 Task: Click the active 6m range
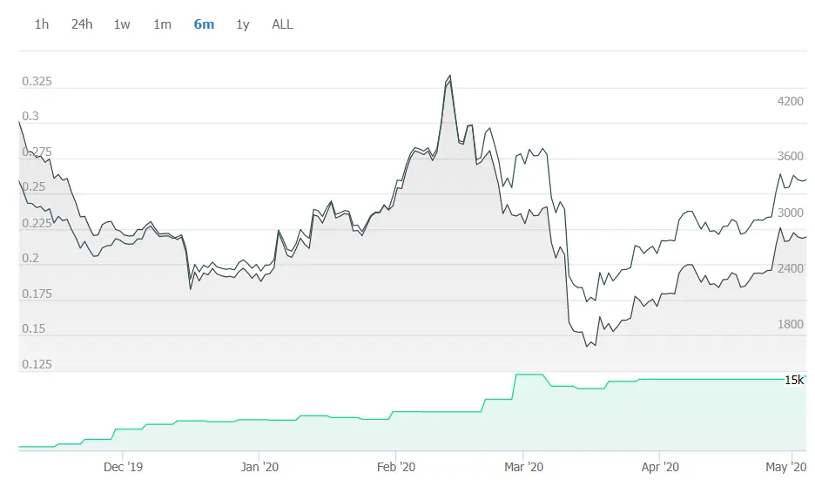204,24
